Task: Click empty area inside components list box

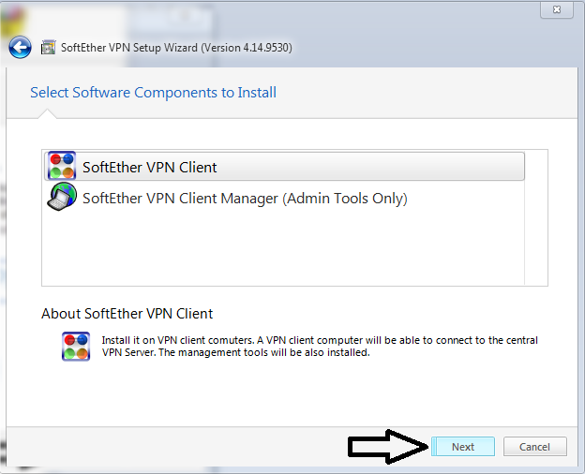Action: [283, 250]
